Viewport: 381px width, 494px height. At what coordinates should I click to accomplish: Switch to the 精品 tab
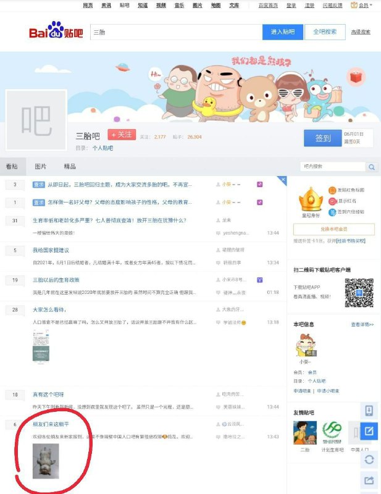[70, 166]
